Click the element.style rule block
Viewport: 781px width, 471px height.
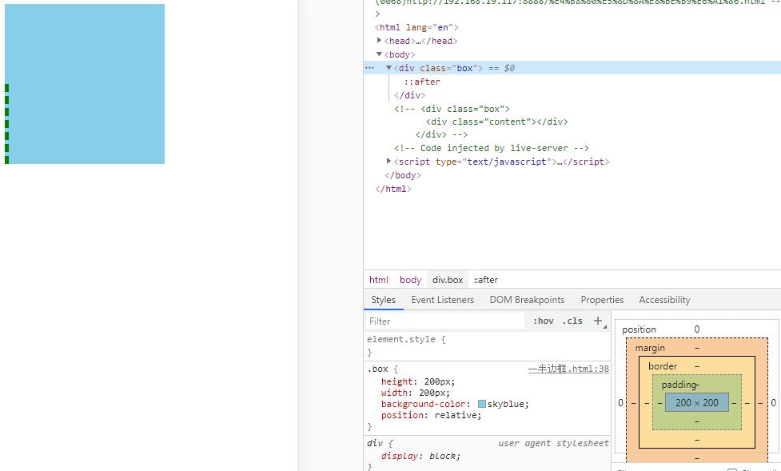(488, 345)
